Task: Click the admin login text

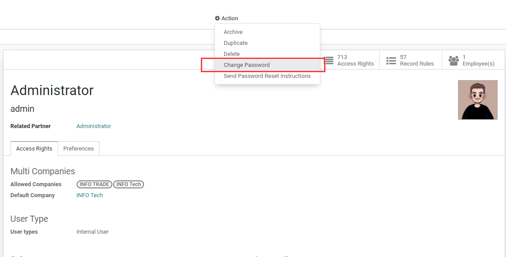Action: (x=22, y=109)
